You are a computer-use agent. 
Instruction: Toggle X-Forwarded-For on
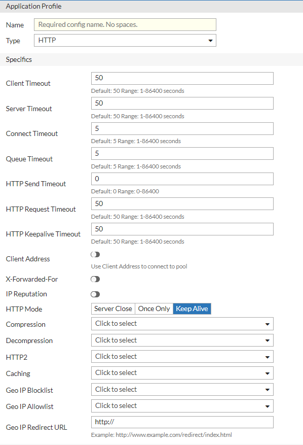point(95,279)
